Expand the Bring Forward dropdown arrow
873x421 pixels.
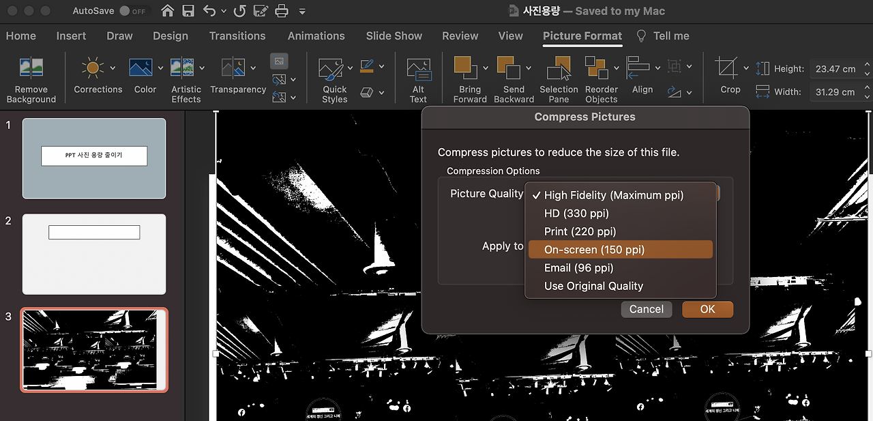click(x=486, y=68)
